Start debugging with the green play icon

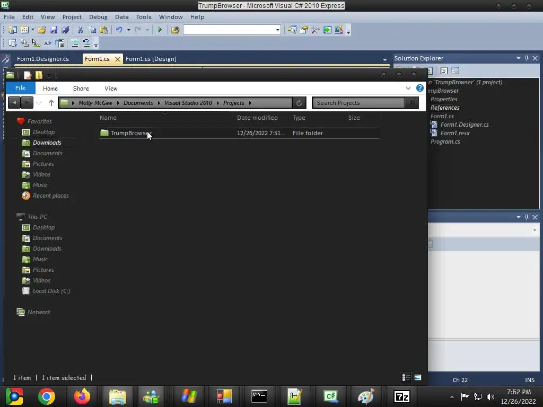click(x=160, y=30)
